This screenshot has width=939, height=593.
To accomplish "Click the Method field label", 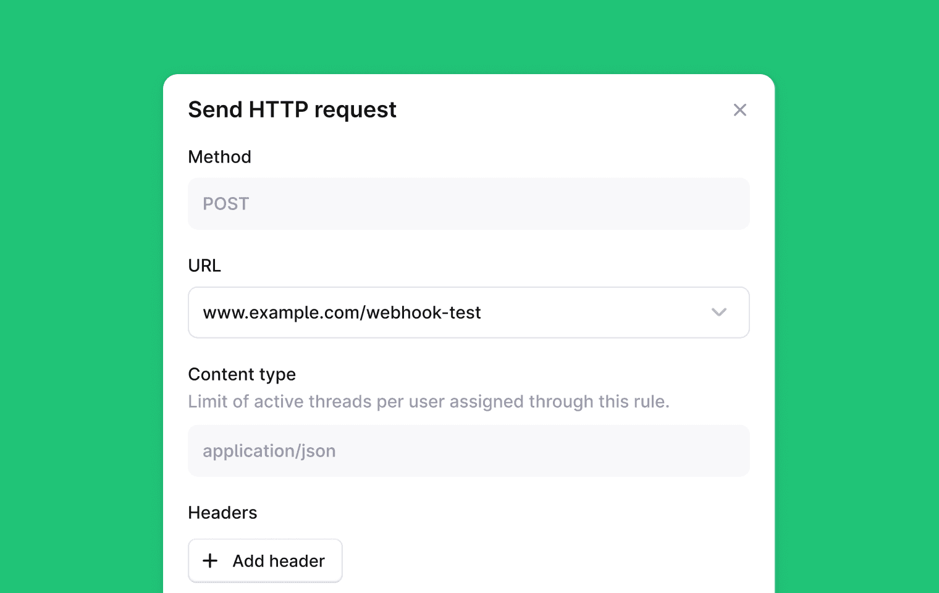I will point(219,157).
